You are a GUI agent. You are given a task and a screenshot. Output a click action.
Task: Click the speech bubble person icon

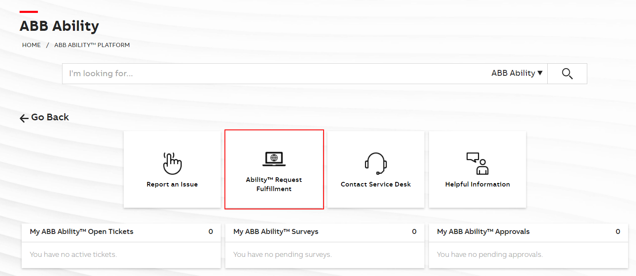click(477, 163)
